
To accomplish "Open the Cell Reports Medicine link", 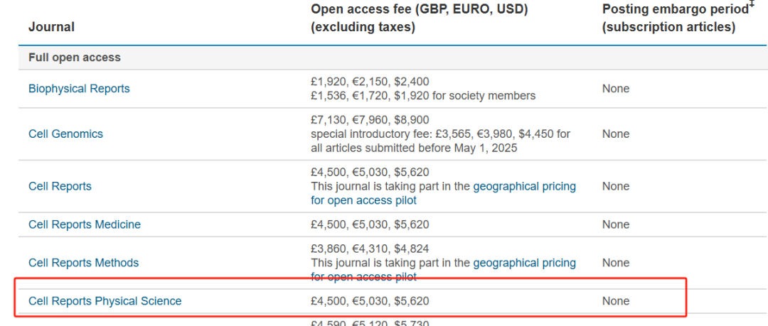I will point(84,224).
